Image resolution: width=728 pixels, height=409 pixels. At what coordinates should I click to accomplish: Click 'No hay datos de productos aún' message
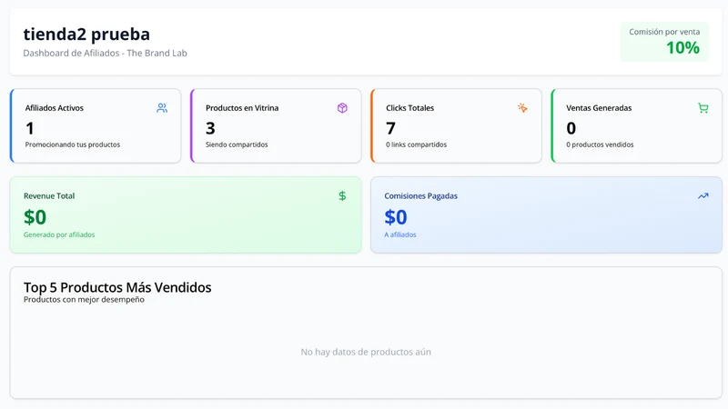[366, 352]
